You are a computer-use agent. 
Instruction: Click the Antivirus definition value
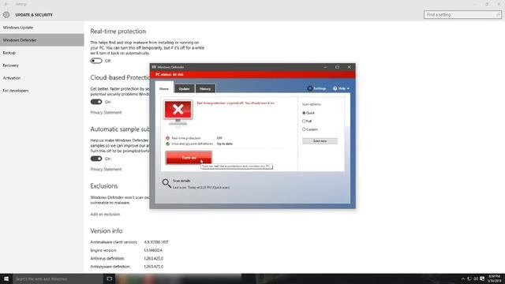154,258
